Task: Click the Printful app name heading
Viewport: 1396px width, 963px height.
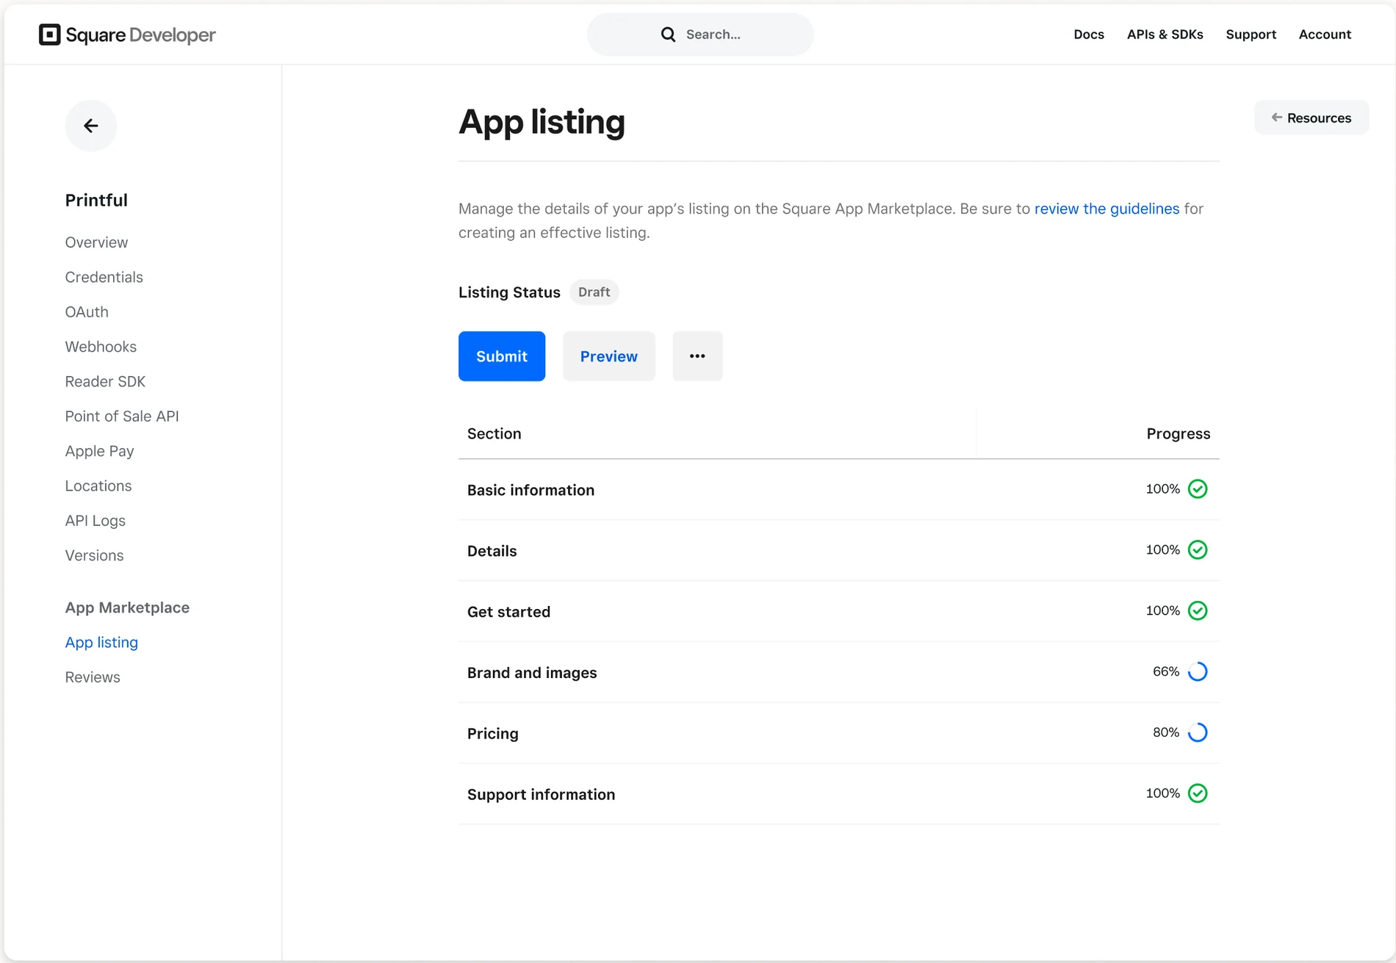Action: [x=96, y=201]
